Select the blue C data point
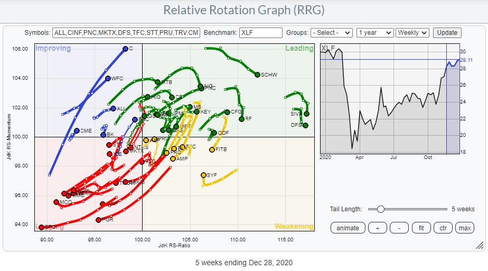 click(125, 49)
